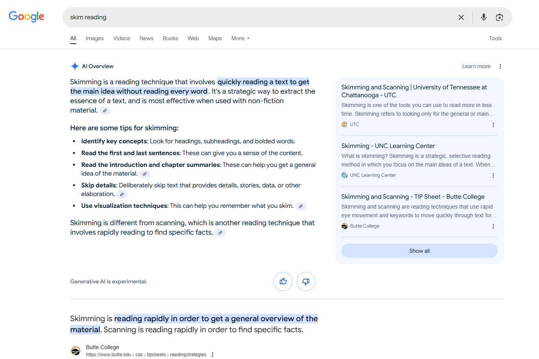The width and height of the screenshot is (539, 359).
Task: Click the 'Here are some tips for skimming:' heading
Action: (124, 128)
